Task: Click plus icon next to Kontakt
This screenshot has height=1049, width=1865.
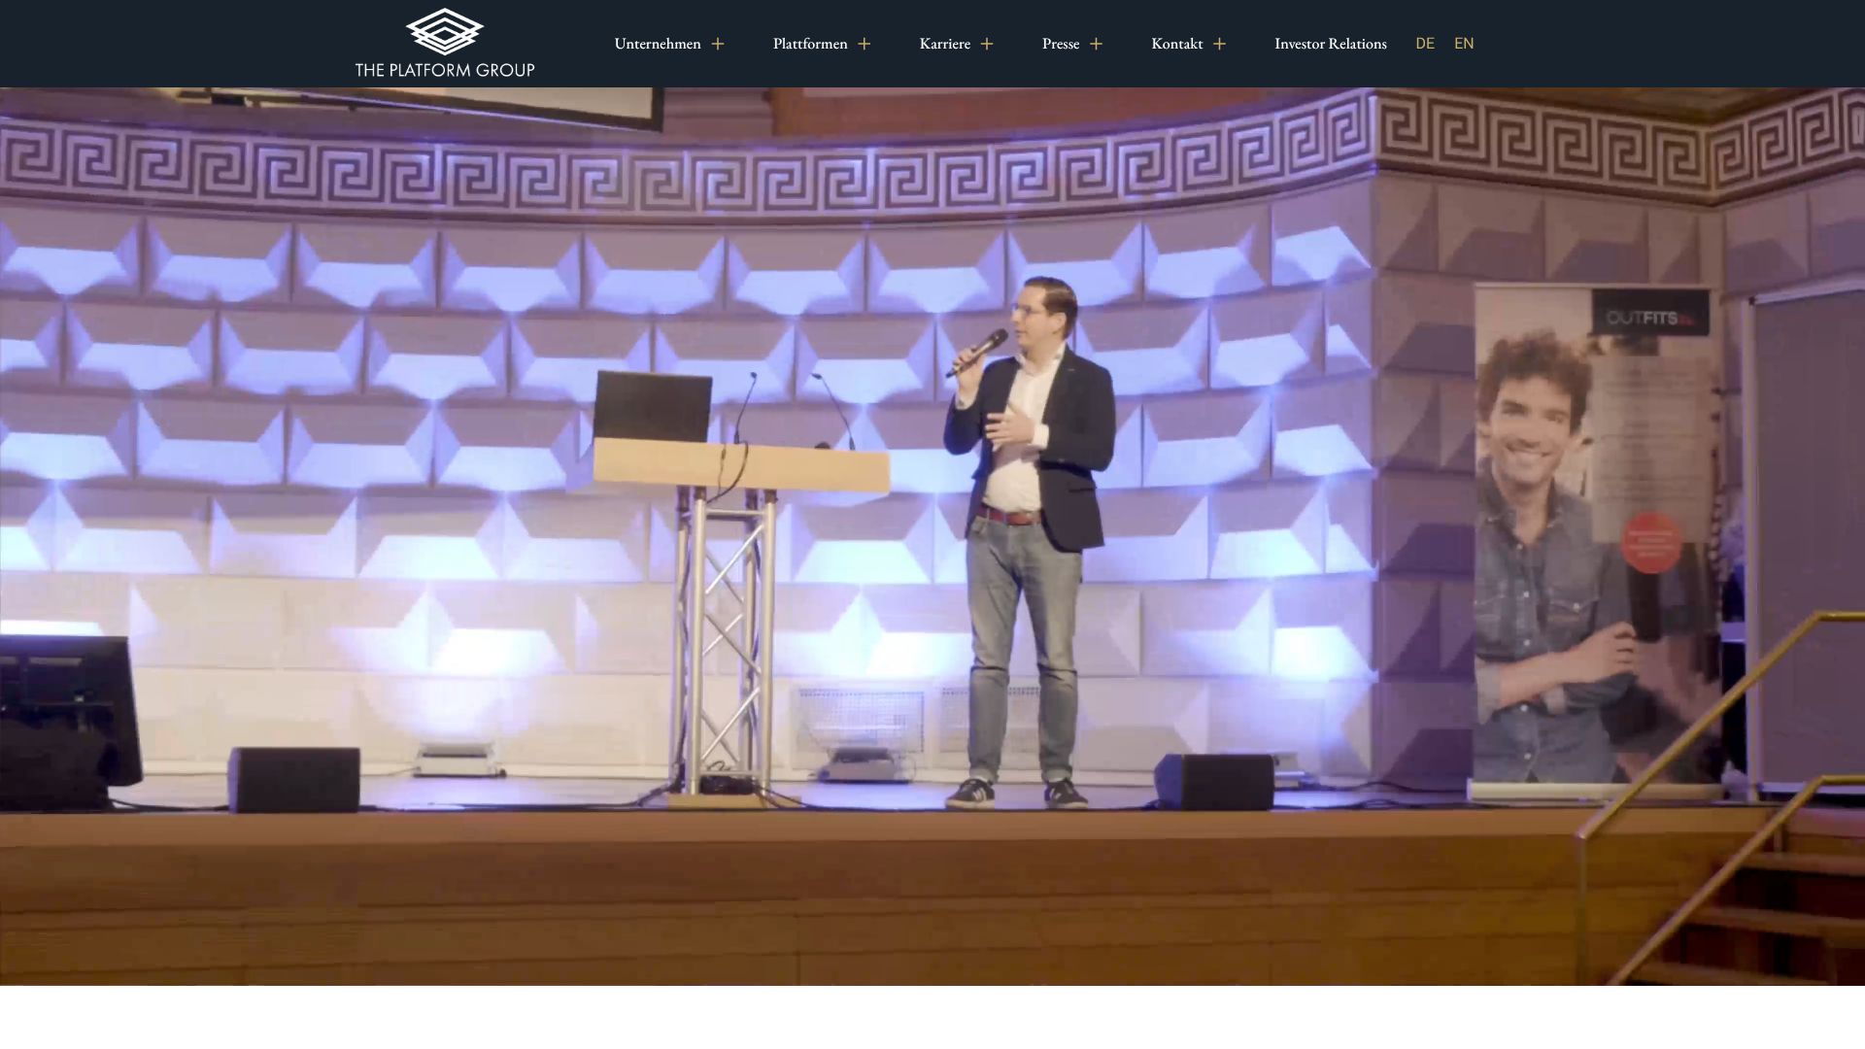Action: pyautogui.click(x=1219, y=44)
